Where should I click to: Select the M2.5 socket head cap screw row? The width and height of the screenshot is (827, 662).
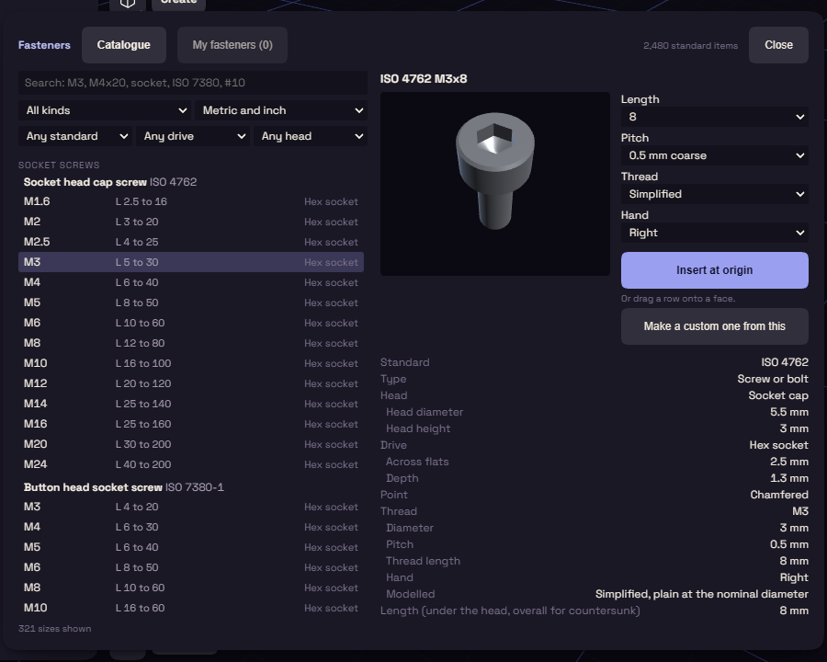point(191,242)
